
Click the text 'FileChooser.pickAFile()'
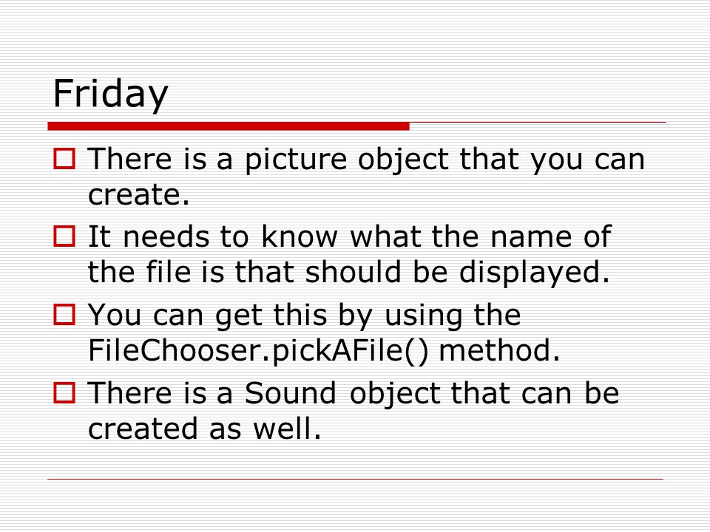[x=258, y=350]
